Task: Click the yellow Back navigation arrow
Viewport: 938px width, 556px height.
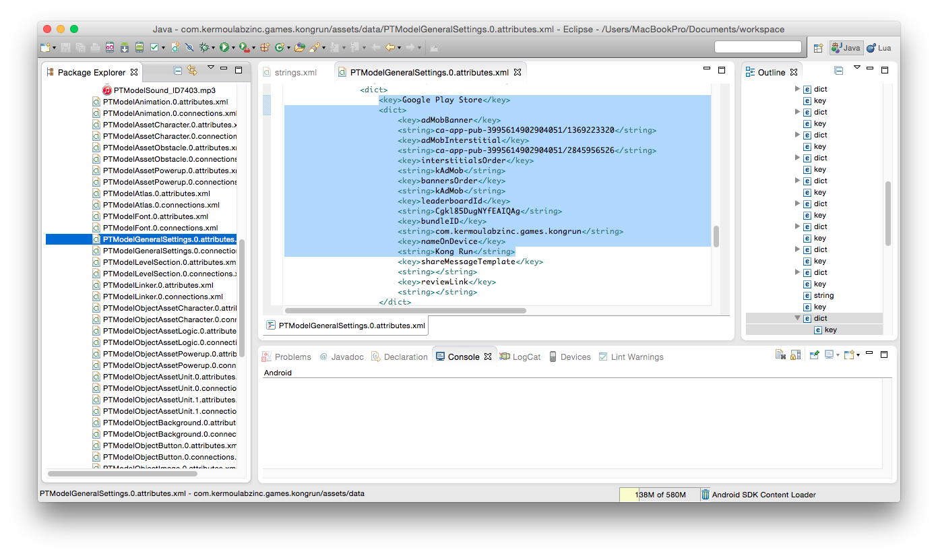Action: pyautogui.click(x=389, y=48)
